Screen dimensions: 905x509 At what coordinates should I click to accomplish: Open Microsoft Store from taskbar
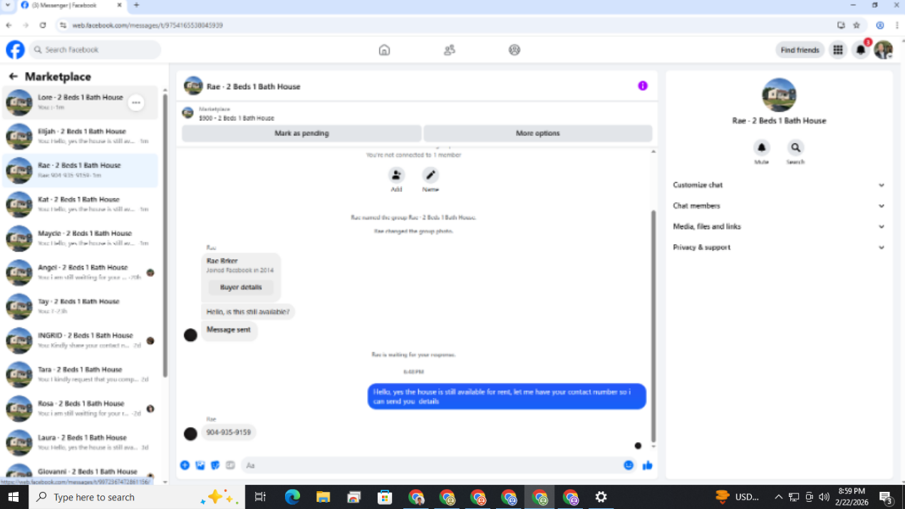(x=385, y=497)
